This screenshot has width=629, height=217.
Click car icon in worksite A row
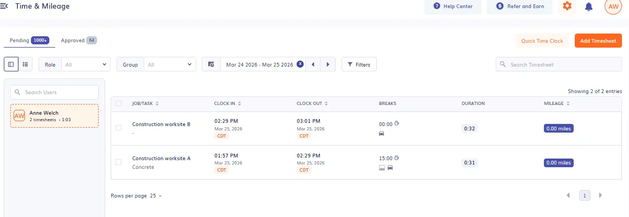[390, 168]
